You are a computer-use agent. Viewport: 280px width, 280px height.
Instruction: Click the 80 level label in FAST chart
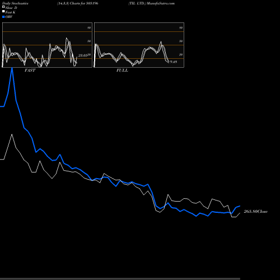click(x=89, y=27)
